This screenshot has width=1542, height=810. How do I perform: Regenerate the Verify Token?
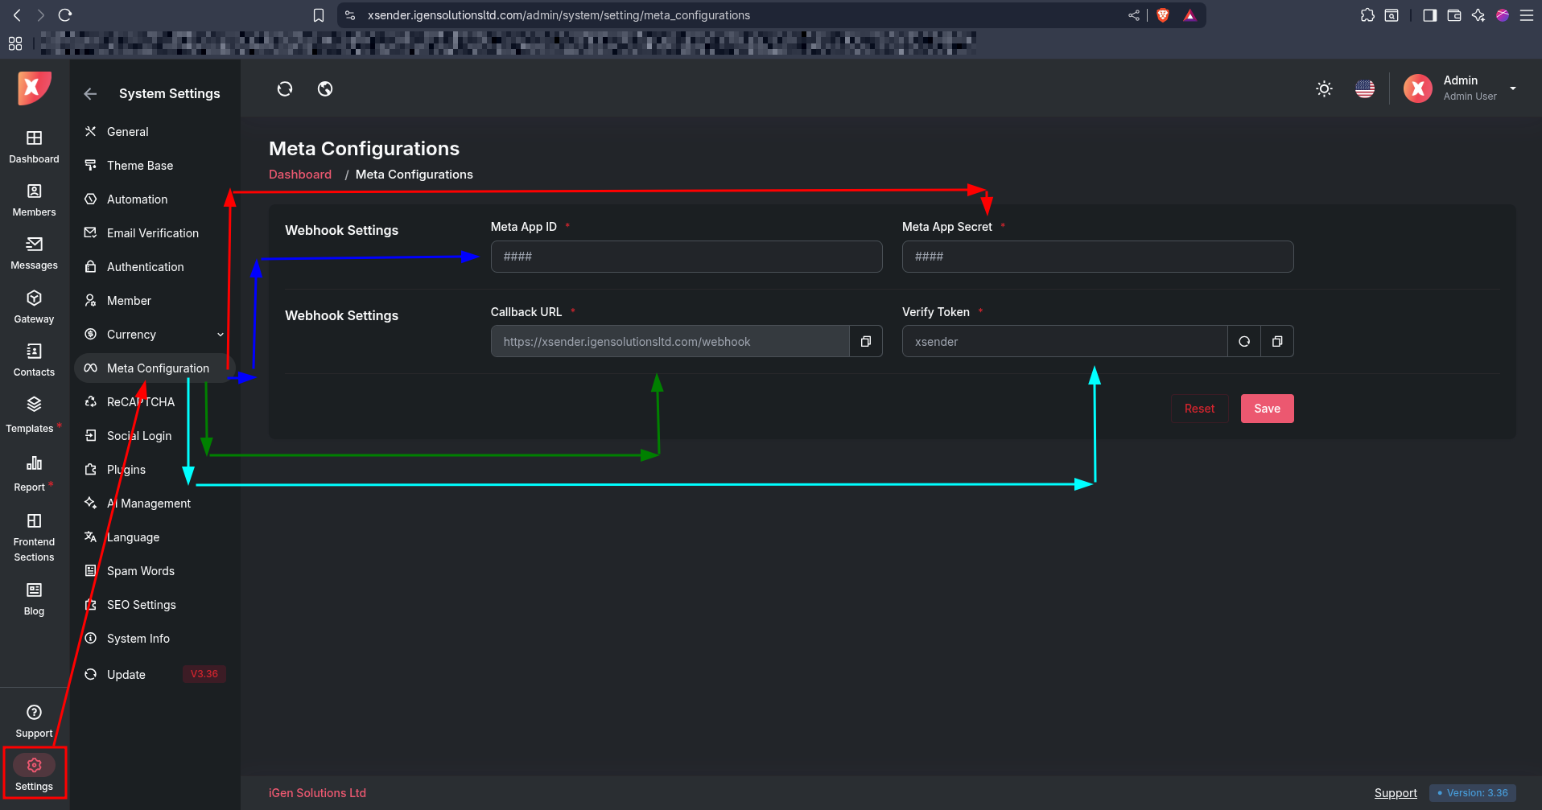[x=1244, y=342]
